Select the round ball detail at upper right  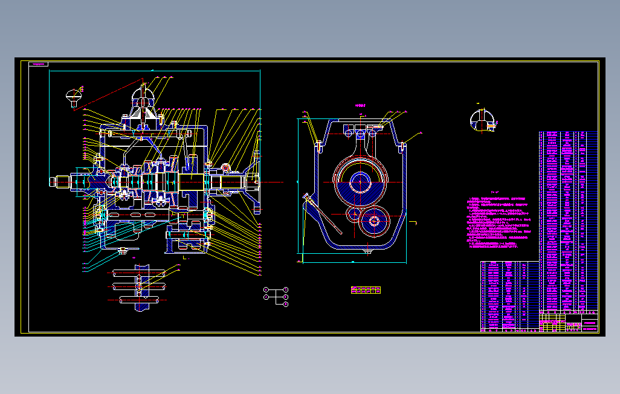pos(482,120)
